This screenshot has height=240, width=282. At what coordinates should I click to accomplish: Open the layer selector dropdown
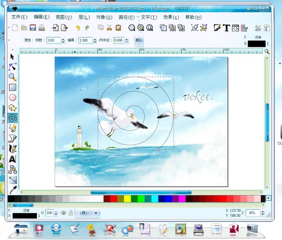coord(87,213)
